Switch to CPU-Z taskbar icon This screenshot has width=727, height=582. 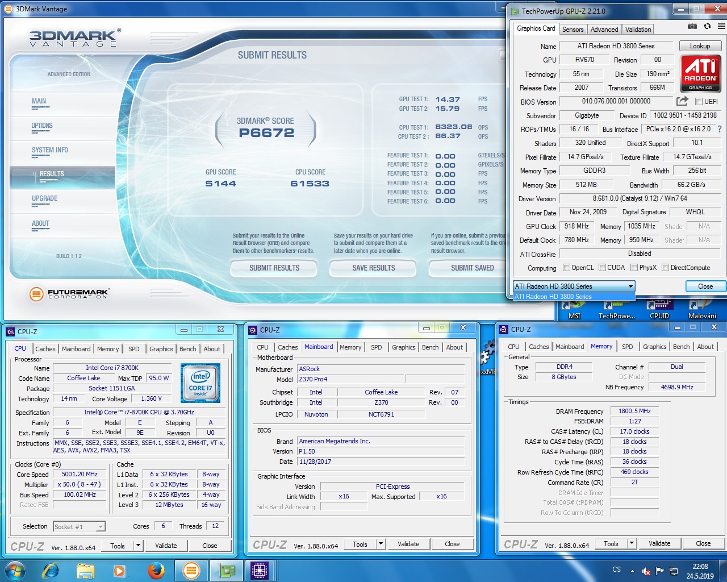(260, 570)
